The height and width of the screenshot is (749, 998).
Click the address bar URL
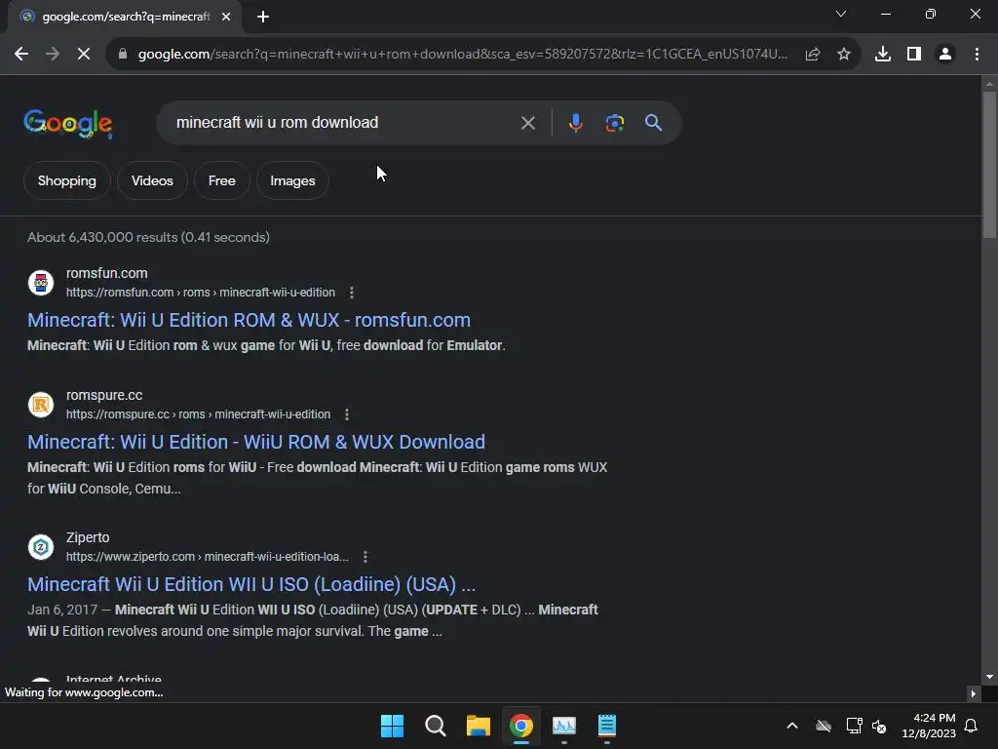[463, 55]
